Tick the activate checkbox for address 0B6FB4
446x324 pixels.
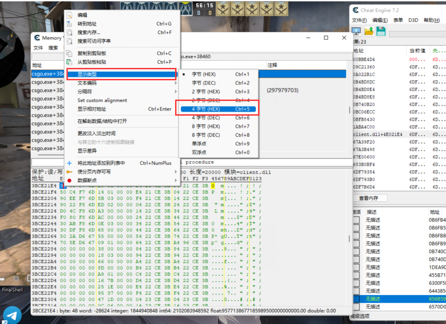tap(356, 220)
